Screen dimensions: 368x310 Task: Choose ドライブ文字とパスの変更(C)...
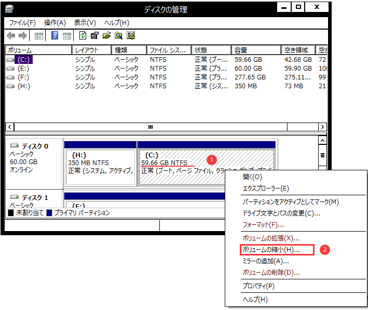281,213
